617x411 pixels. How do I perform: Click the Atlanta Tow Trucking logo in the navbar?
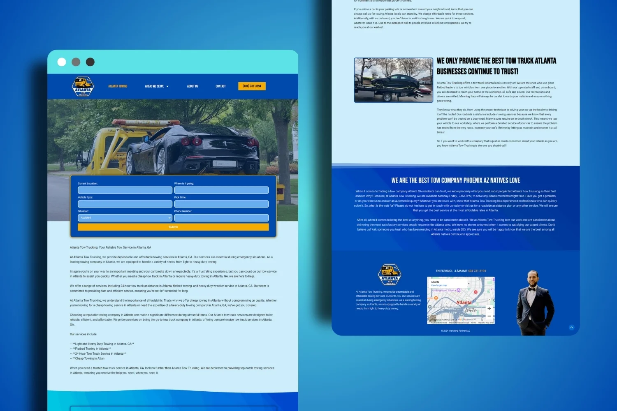point(82,86)
